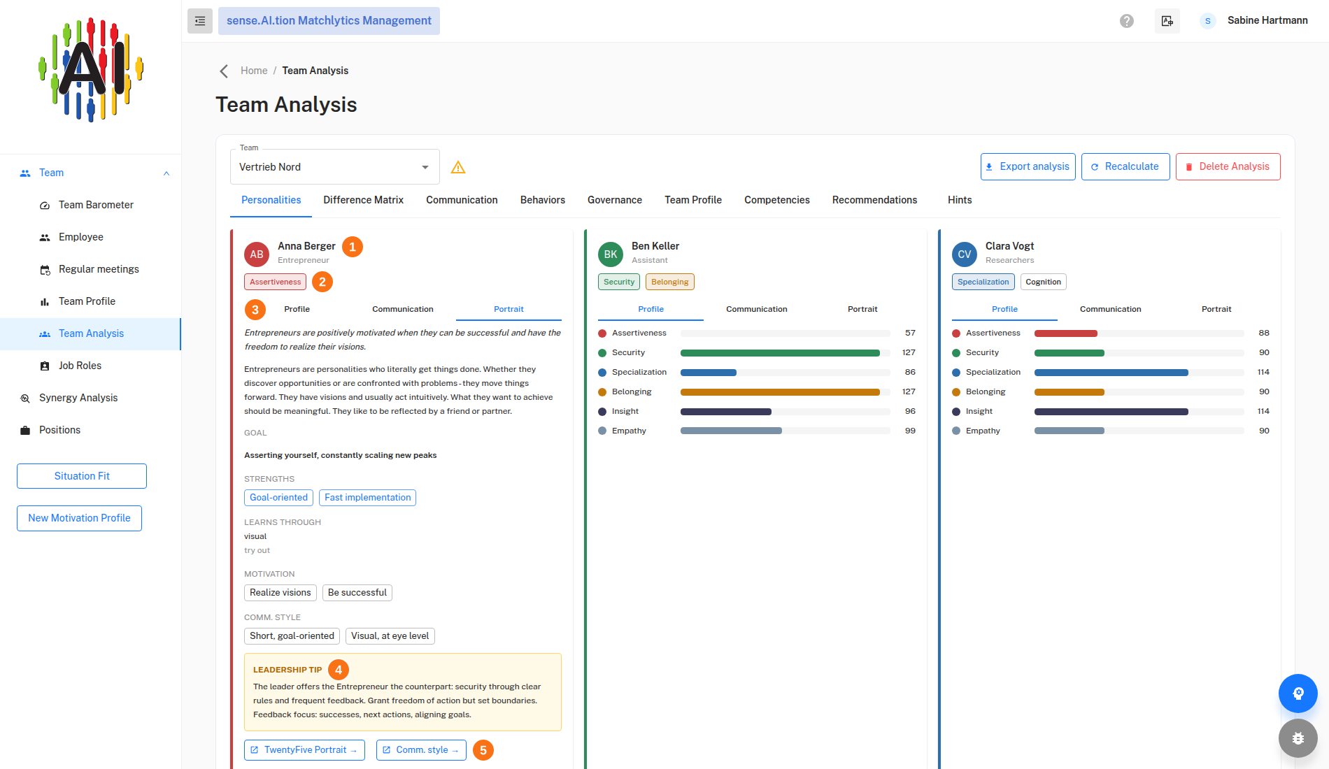Image resolution: width=1329 pixels, height=769 pixels.
Task: Open Comm. style link
Action: point(421,750)
